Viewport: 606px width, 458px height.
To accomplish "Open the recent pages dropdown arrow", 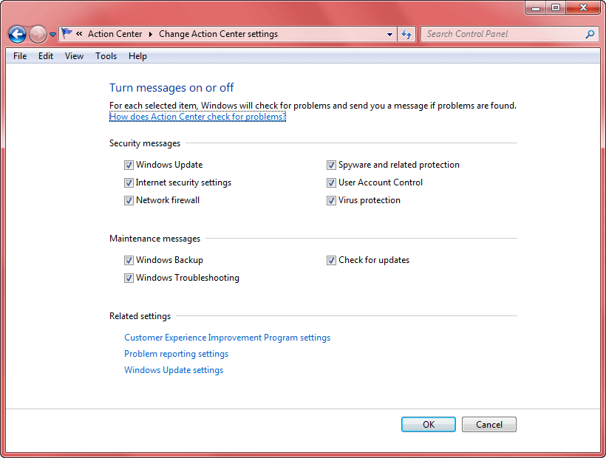I will coord(53,35).
